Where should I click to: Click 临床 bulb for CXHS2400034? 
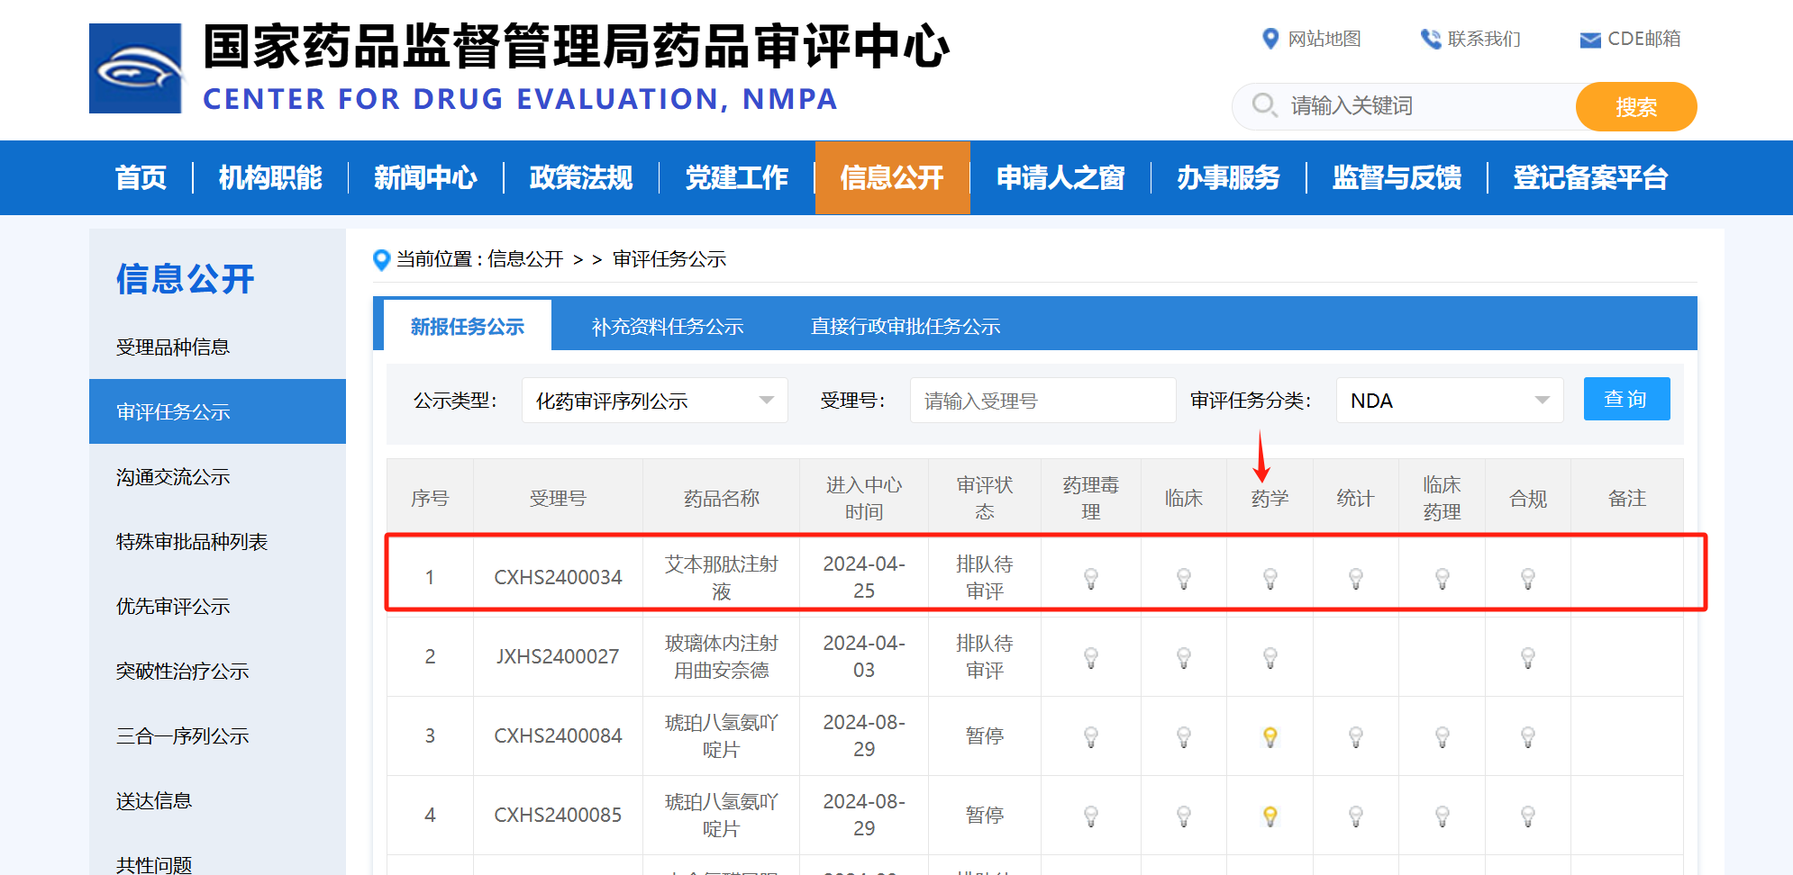[1184, 578]
